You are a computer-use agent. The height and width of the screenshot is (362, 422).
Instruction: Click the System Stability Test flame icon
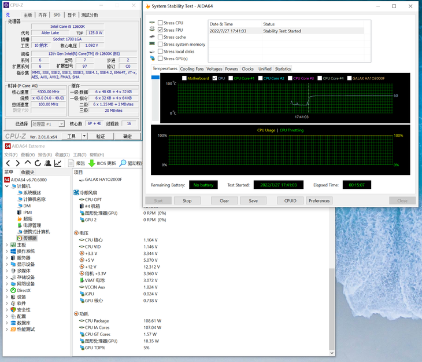[148, 6]
